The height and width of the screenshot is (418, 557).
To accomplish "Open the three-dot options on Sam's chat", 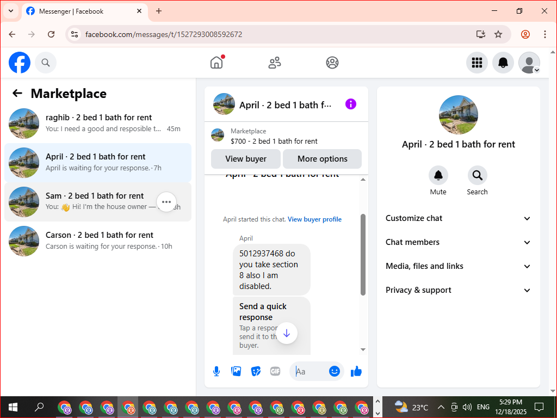I will click(166, 201).
